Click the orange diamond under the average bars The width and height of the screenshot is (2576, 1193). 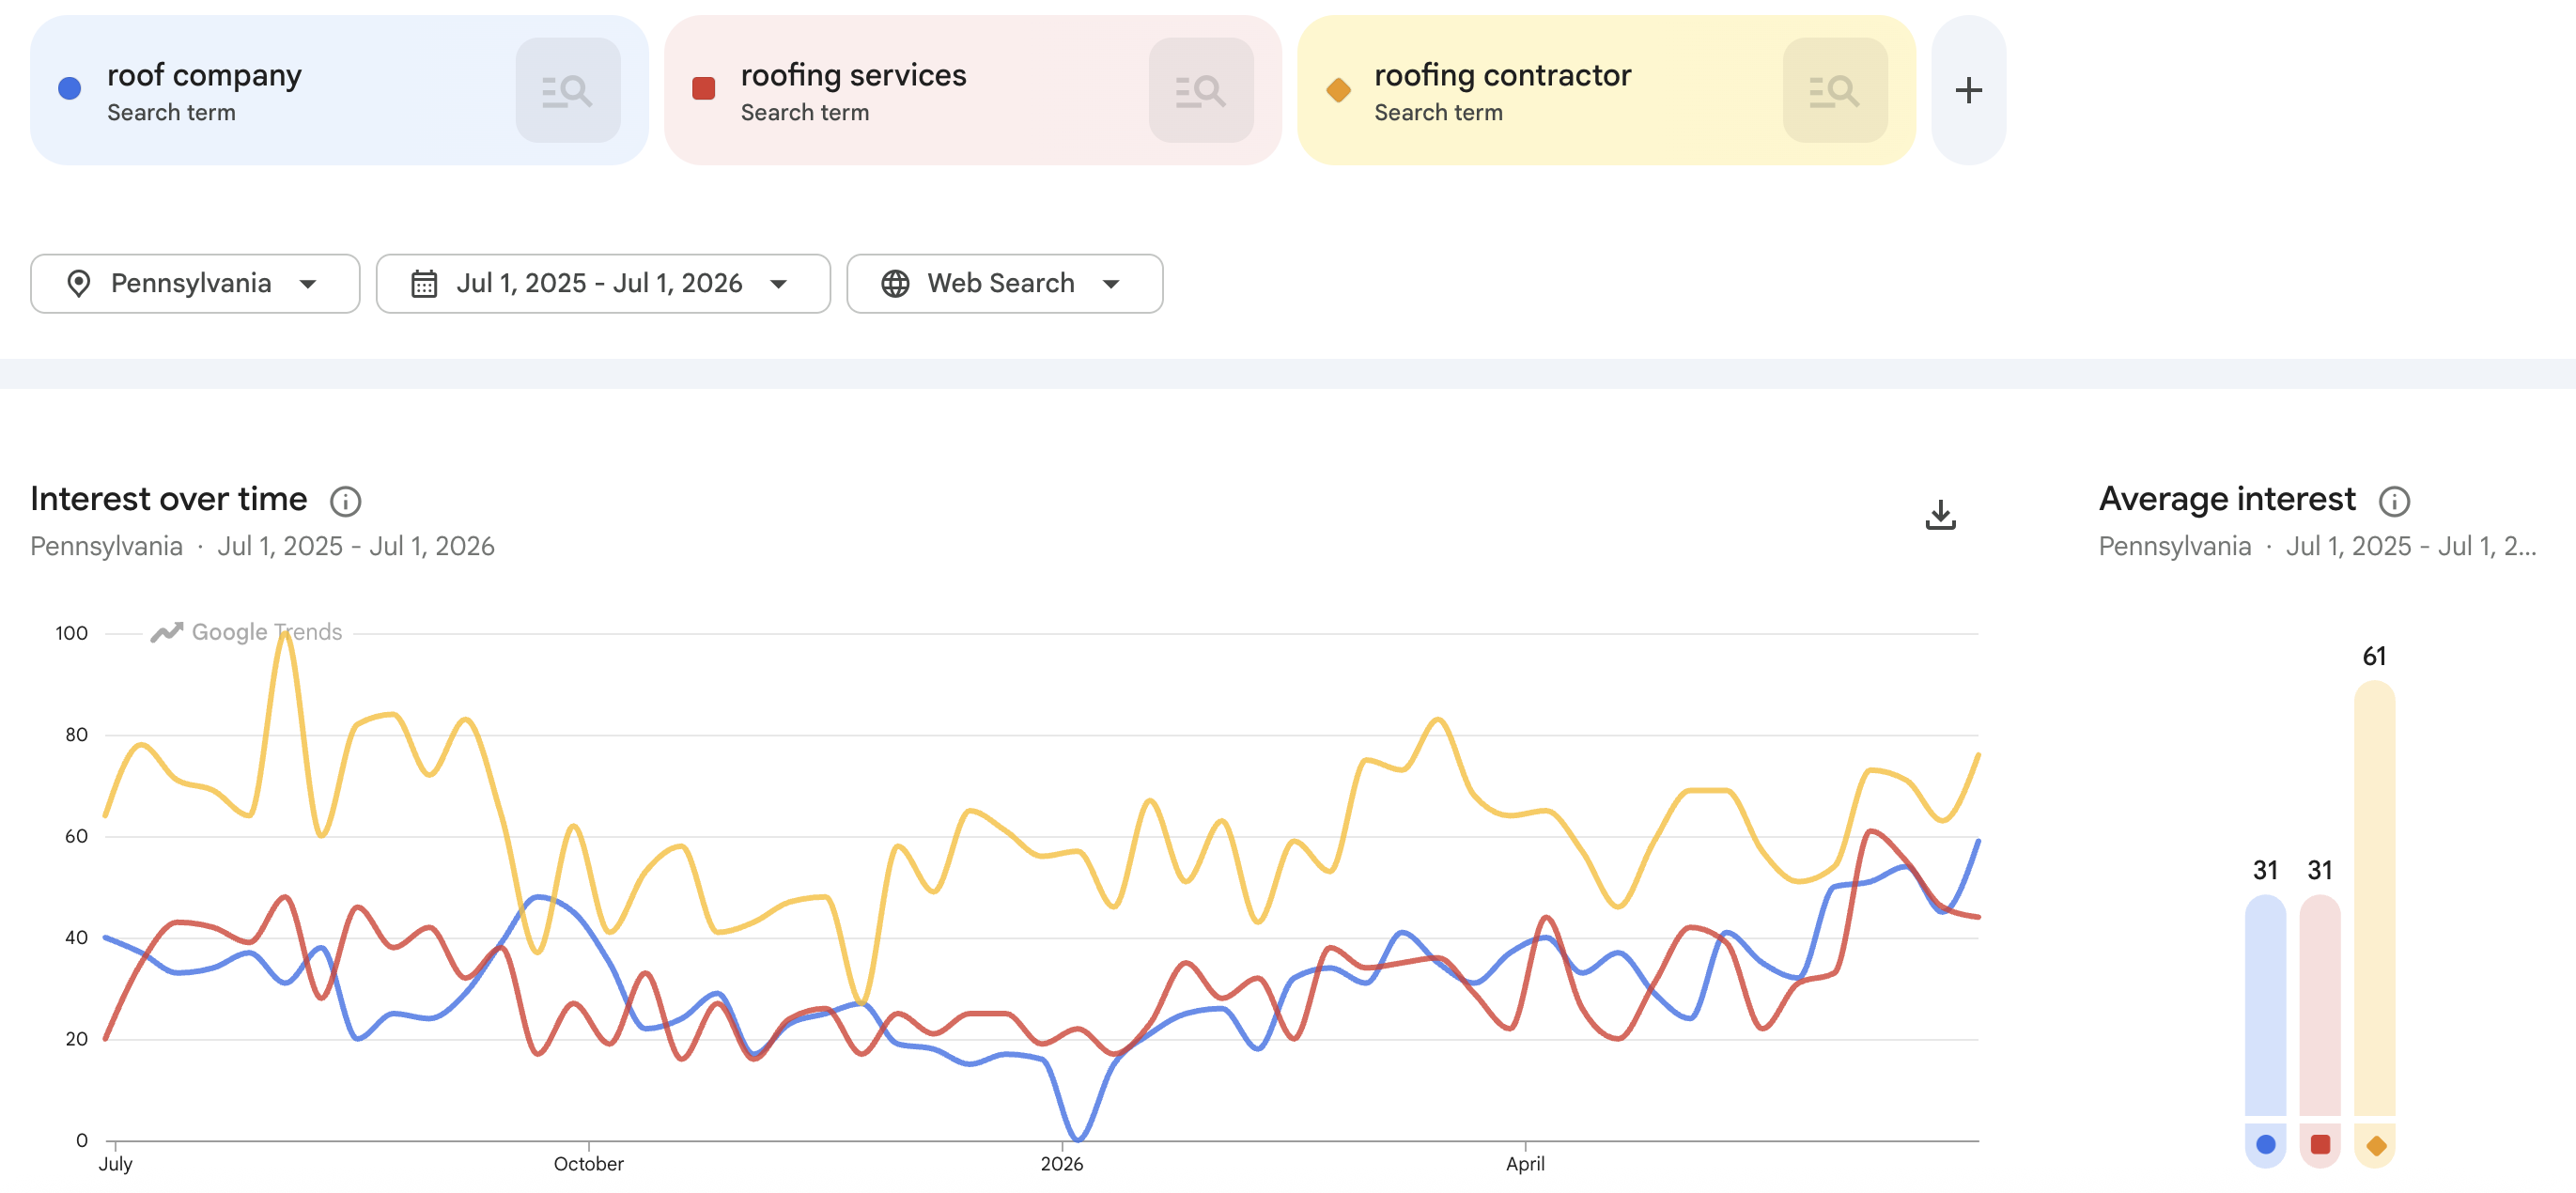(2376, 1146)
